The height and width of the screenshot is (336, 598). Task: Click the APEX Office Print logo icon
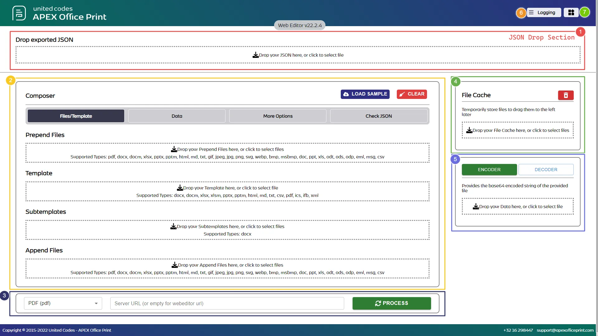[19, 13]
